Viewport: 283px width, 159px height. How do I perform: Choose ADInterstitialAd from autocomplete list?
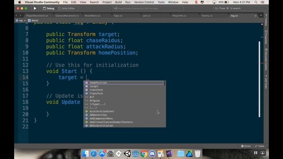point(123,125)
